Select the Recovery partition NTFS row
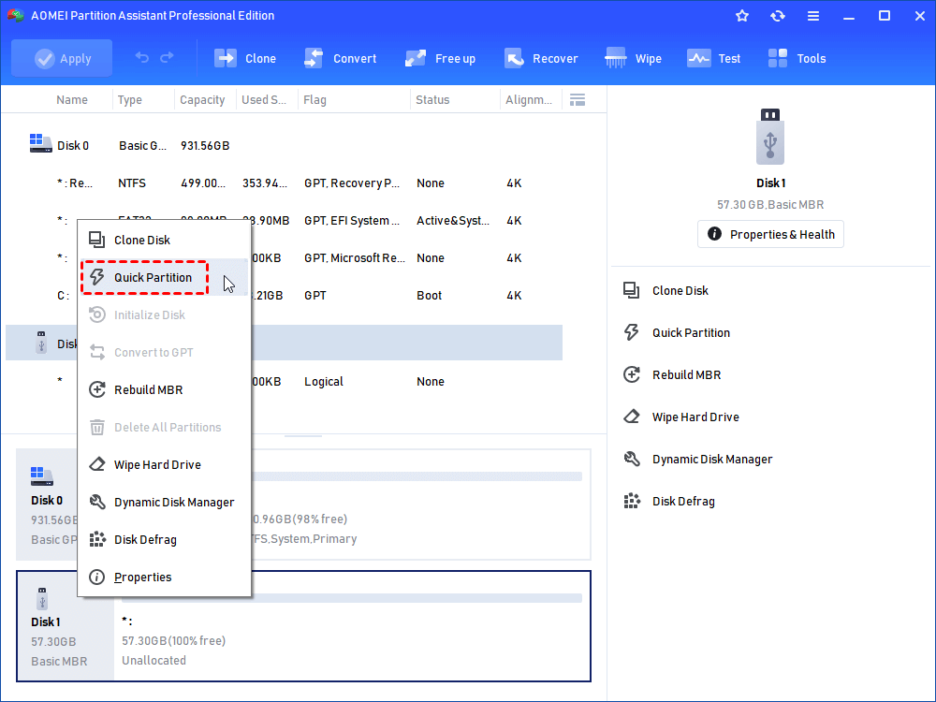Viewport: 936px width, 702px height. 285,183
